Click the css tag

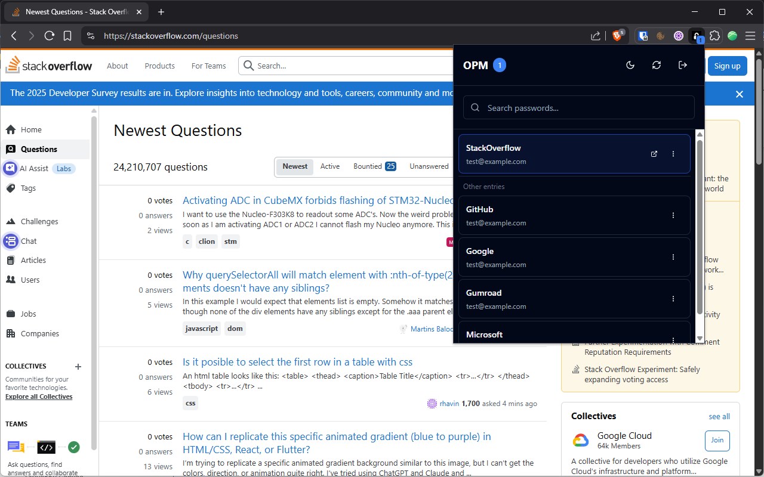(x=190, y=403)
